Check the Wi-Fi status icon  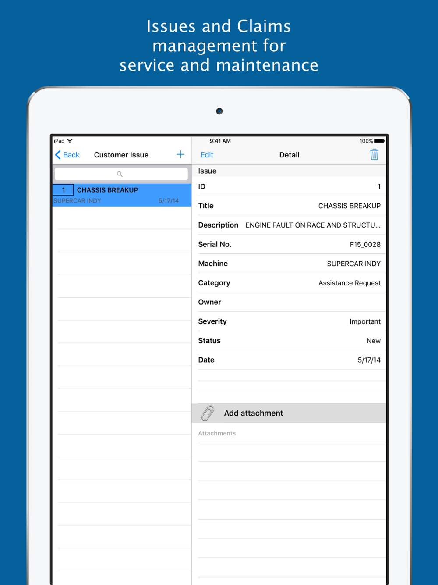coord(70,141)
